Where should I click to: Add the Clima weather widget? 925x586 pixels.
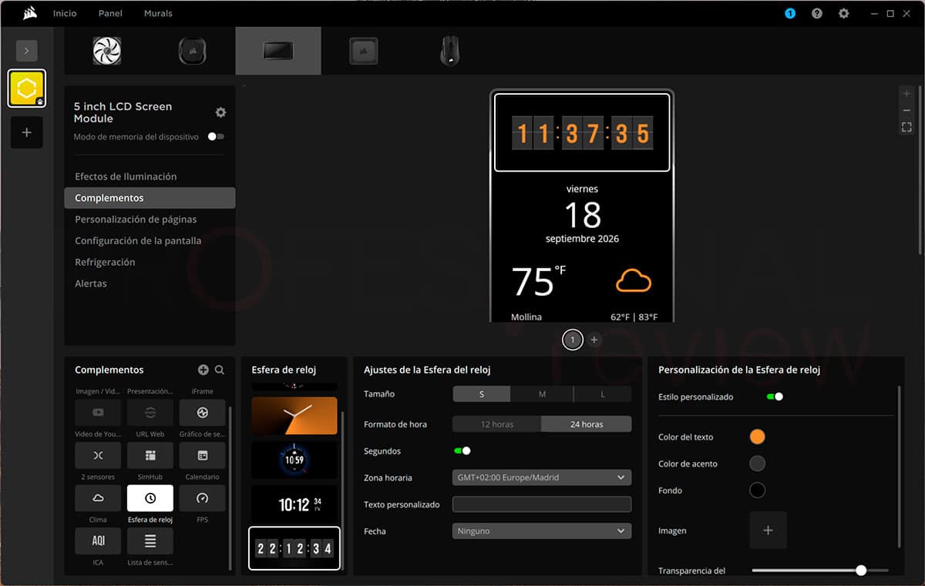tap(98, 498)
